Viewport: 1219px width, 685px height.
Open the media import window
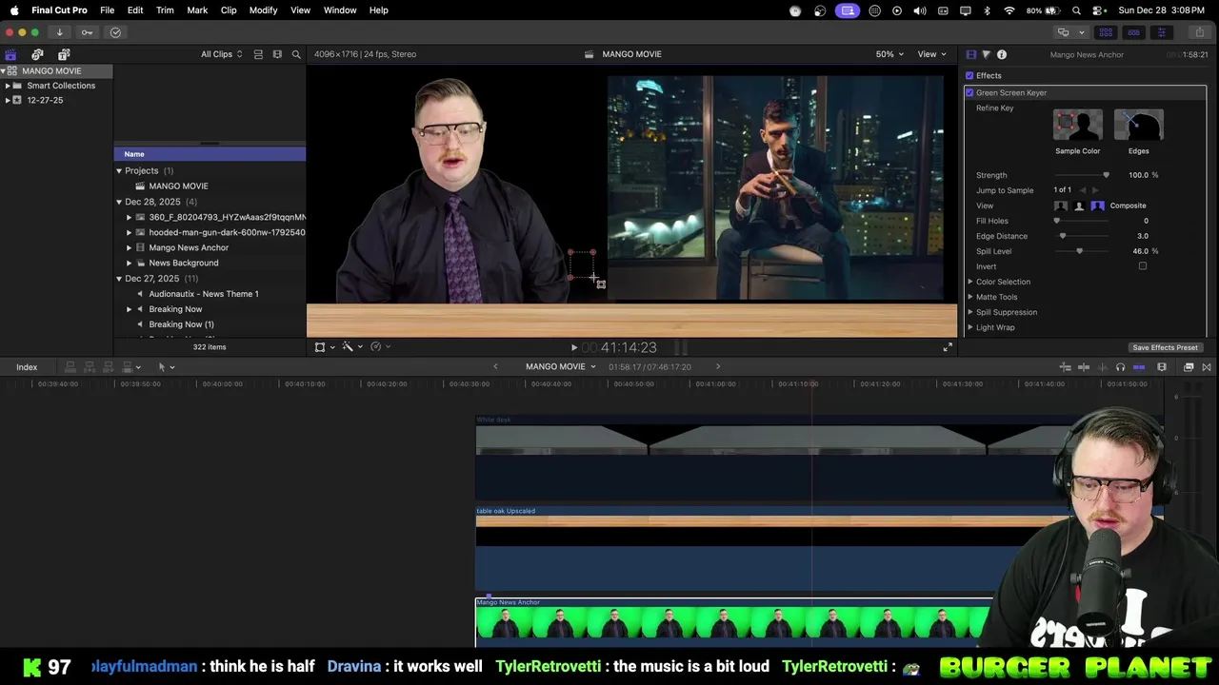point(59,32)
